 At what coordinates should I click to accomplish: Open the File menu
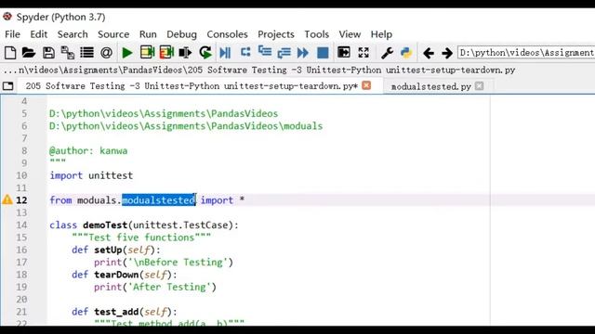12,34
